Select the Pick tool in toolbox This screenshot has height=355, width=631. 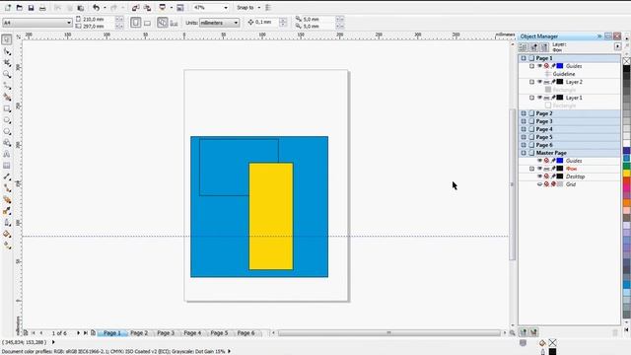(7, 39)
